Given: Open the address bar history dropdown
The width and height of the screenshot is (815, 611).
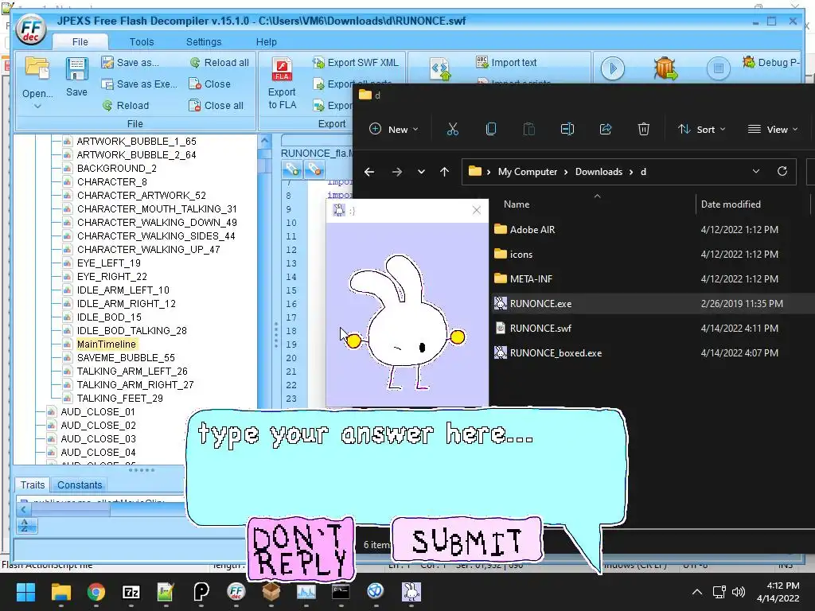Looking at the screenshot, I should point(756,172).
